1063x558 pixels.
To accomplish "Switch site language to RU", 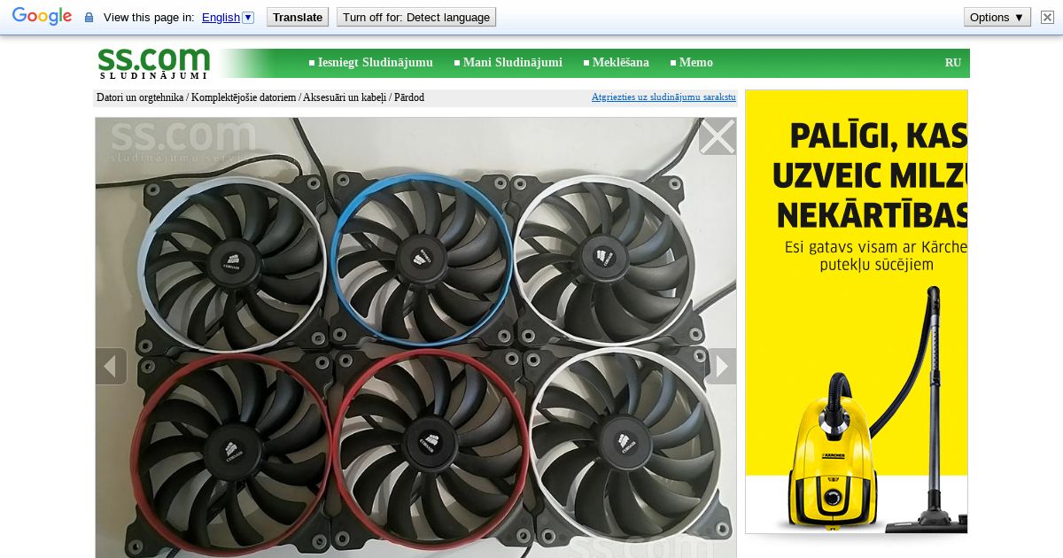I will tap(953, 62).
